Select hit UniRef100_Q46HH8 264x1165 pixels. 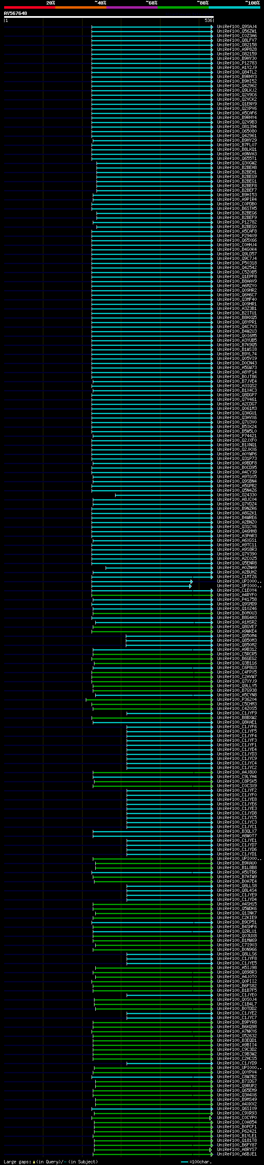pos(236,531)
